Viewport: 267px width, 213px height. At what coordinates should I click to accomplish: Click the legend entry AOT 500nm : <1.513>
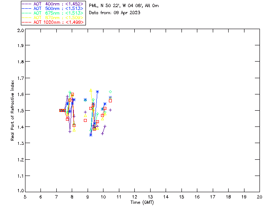53,8
